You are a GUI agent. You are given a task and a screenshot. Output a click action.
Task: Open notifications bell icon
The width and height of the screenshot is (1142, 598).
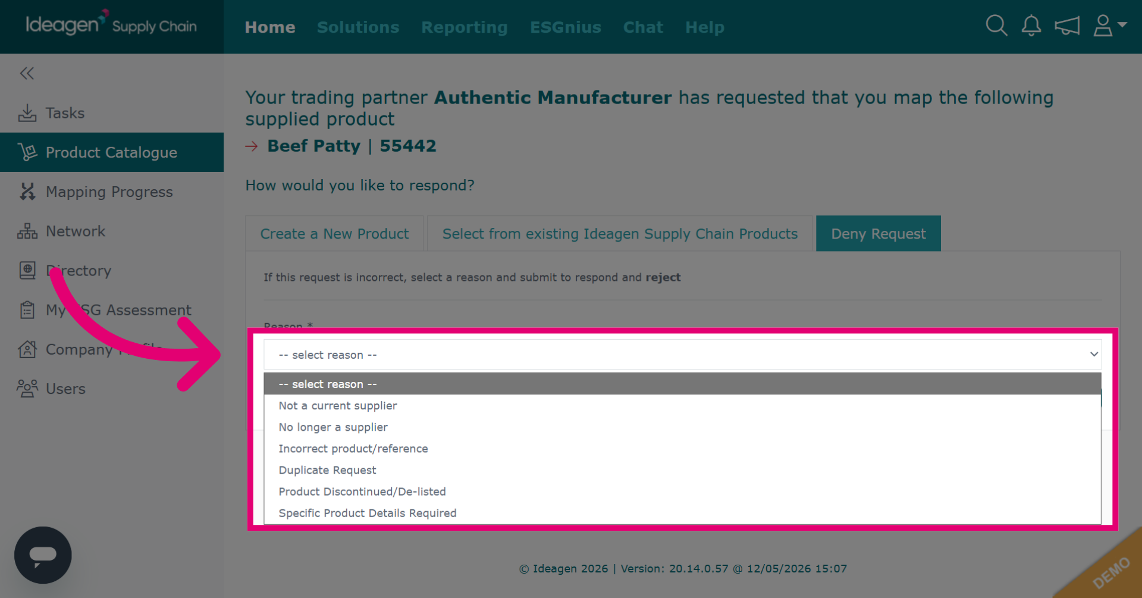(1031, 26)
